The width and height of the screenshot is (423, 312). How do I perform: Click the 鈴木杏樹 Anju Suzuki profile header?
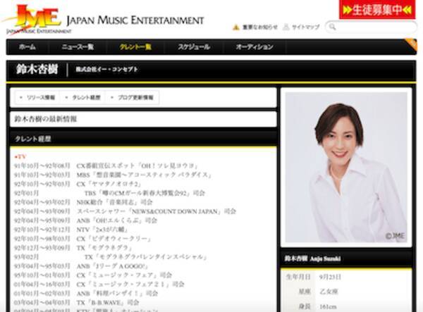[x=348, y=258]
